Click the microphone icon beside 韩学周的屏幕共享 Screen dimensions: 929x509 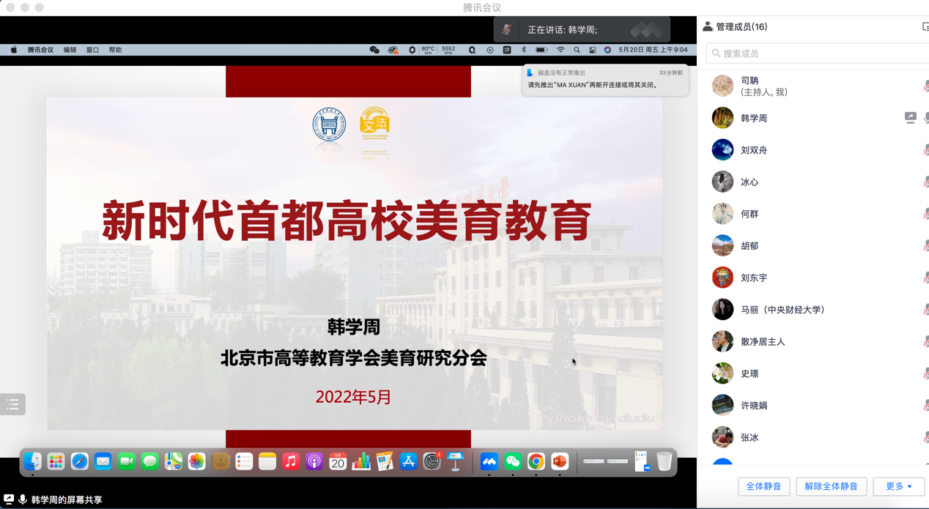[x=23, y=499]
